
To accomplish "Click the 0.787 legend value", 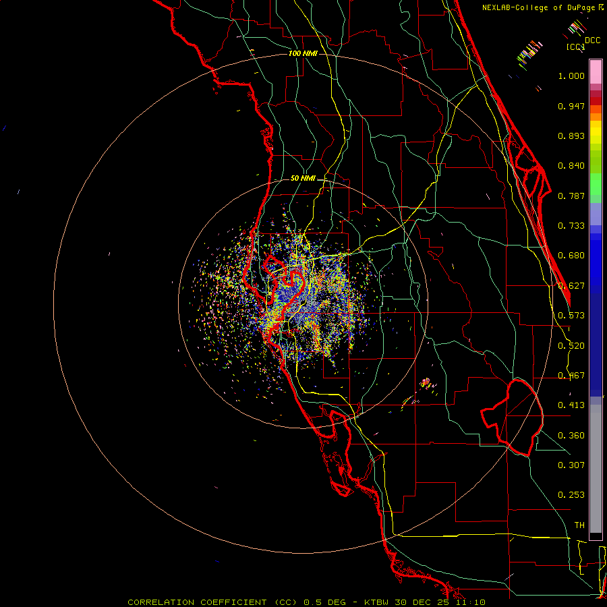I will [571, 196].
